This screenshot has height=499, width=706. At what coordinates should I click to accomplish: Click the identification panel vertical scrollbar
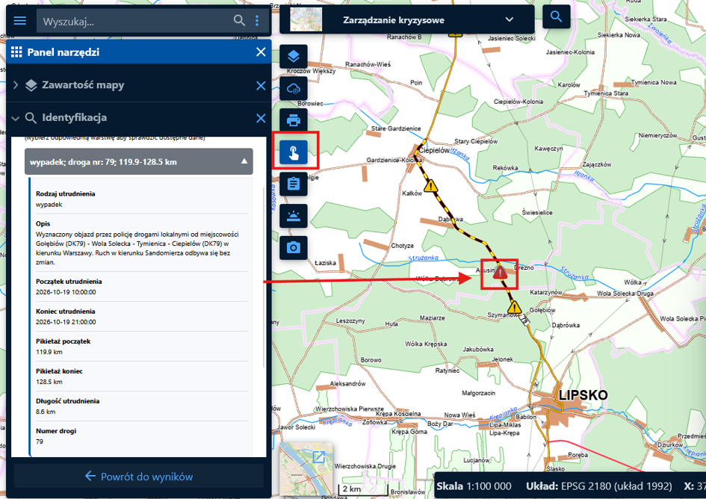click(264, 277)
